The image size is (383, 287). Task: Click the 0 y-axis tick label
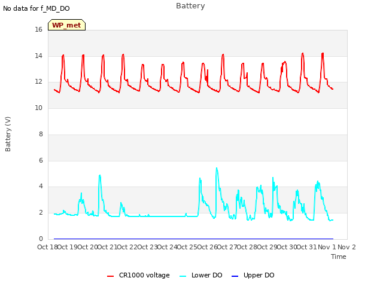[41, 239]
